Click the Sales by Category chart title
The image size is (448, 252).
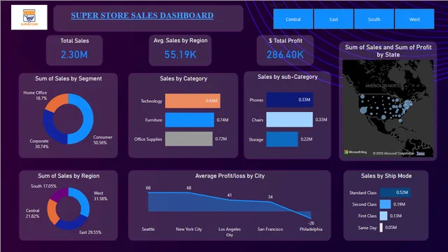click(183, 78)
